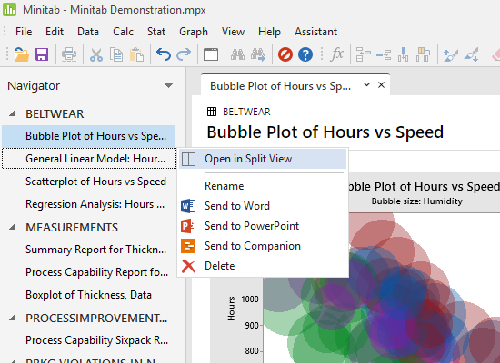The width and height of the screenshot is (500, 363).
Task: Click the Paste clipboard icon
Action: [x=136, y=54]
